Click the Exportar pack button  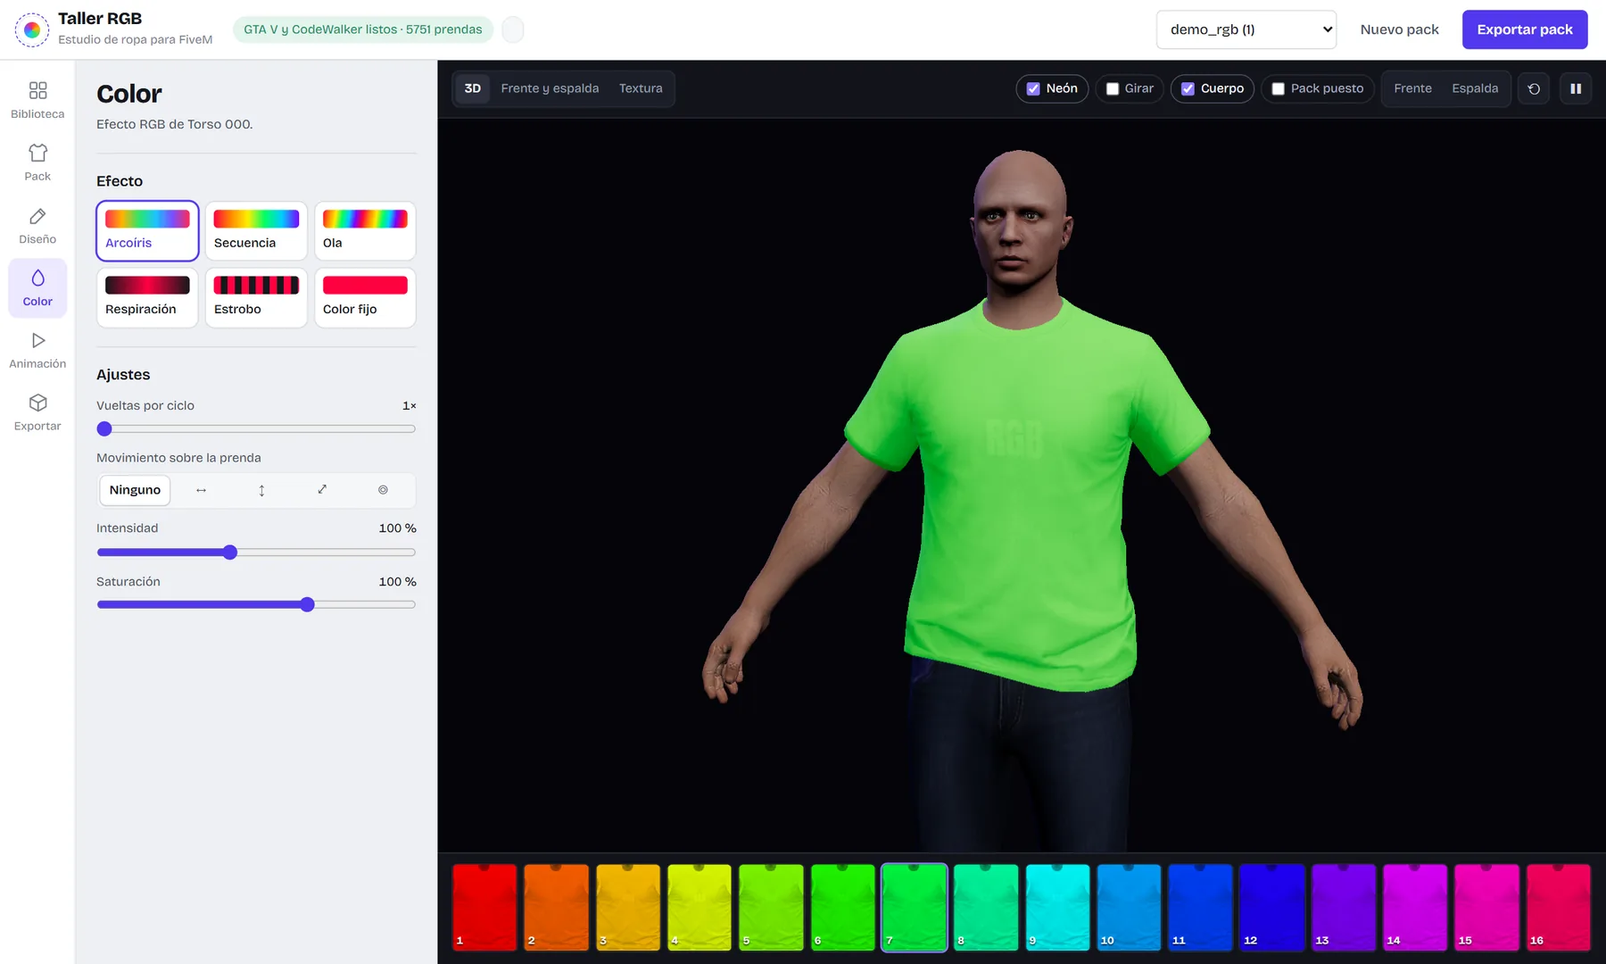pyautogui.click(x=1525, y=29)
